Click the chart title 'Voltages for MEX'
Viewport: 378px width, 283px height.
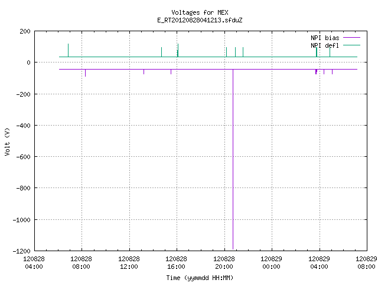coord(200,12)
